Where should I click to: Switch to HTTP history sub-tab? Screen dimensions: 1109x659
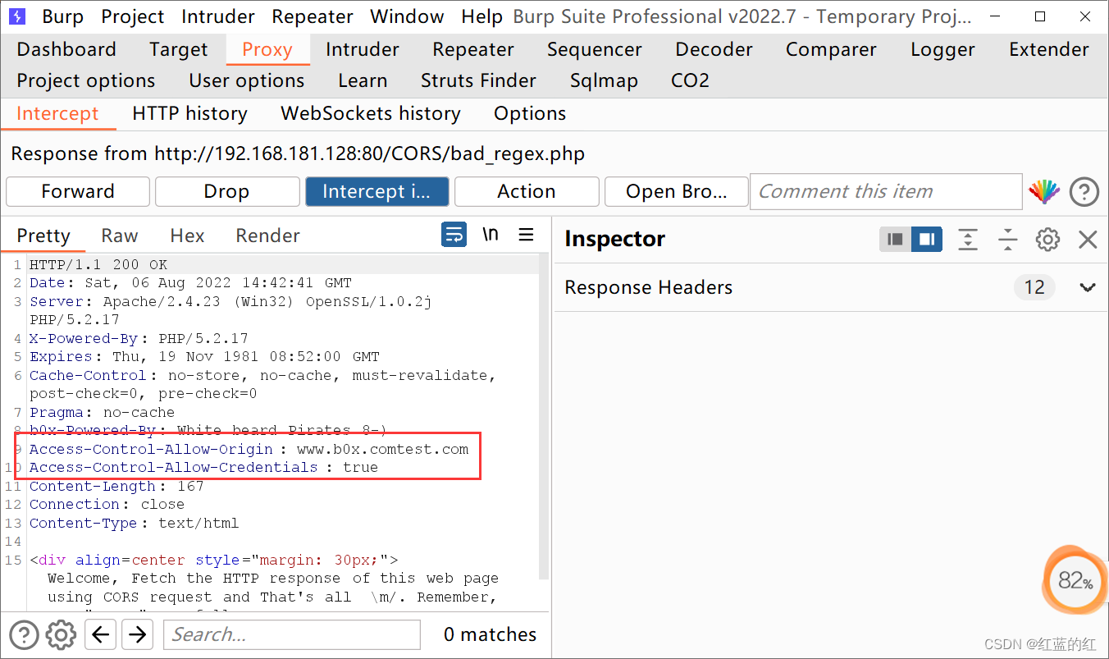coord(189,113)
